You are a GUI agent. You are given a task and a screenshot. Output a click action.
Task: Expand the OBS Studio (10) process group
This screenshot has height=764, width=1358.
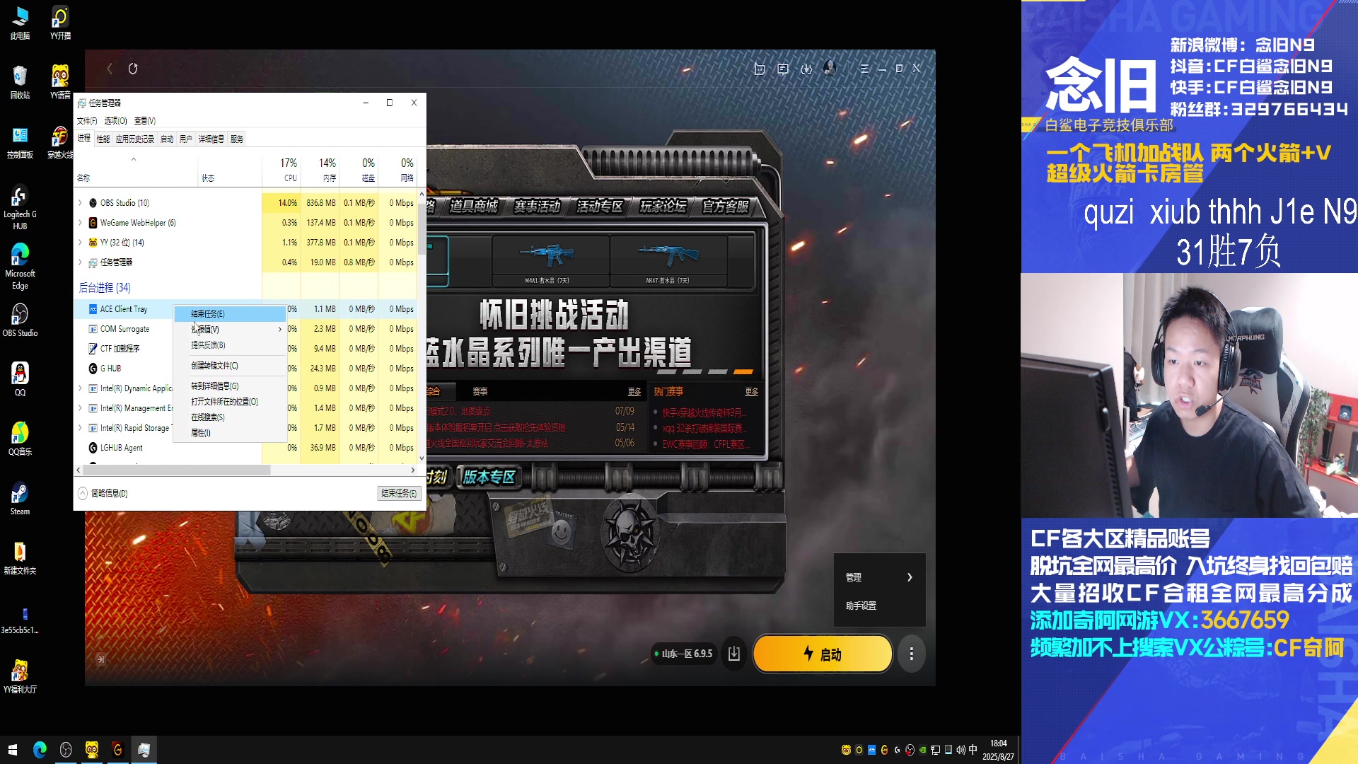(x=80, y=203)
